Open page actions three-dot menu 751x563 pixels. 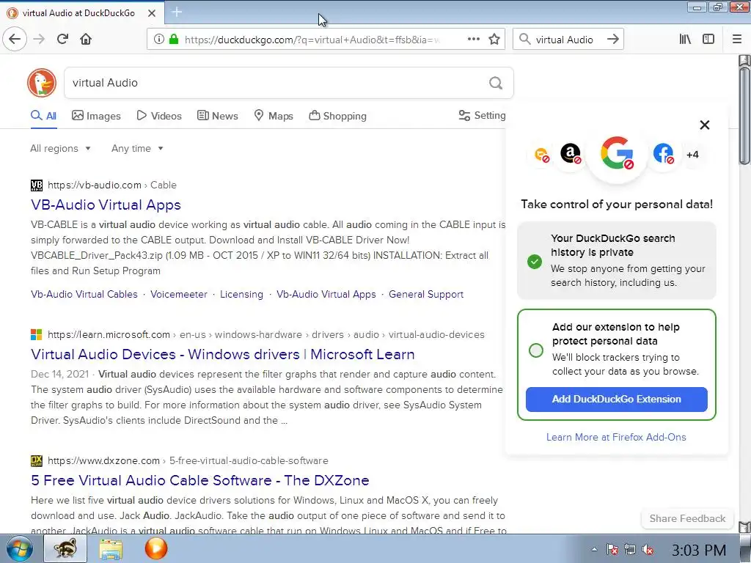pyautogui.click(x=474, y=40)
